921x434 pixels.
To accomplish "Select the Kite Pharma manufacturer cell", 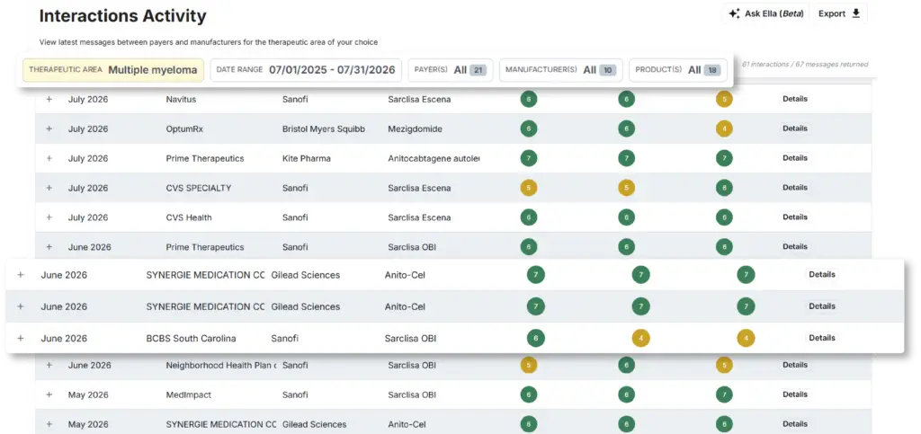I will [x=307, y=158].
